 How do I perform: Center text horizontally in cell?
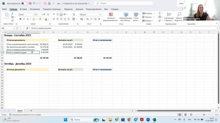click(x=57, y=19)
